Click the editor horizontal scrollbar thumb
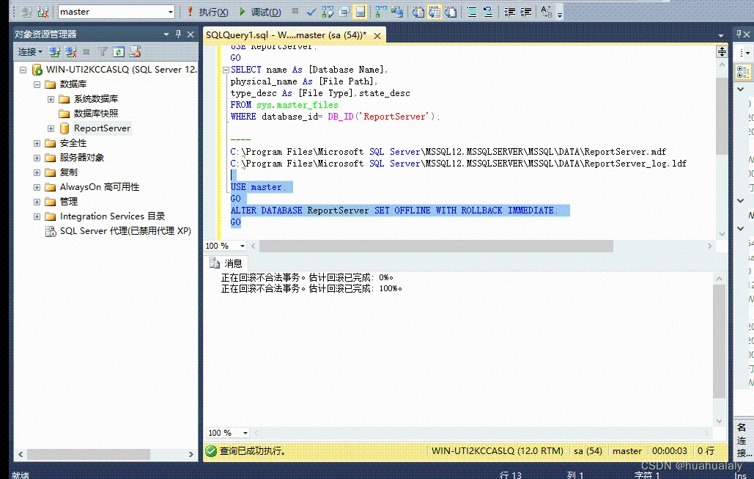 point(436,246)
